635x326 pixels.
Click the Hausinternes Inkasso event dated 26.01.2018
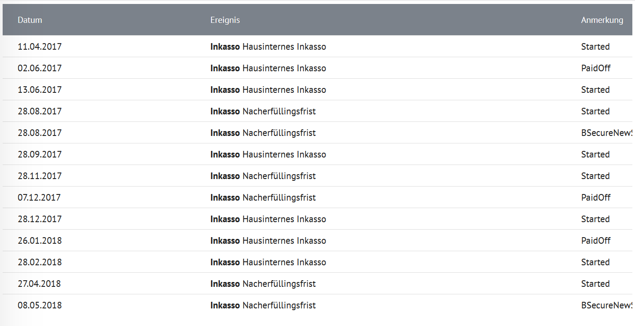pos(268,241)
